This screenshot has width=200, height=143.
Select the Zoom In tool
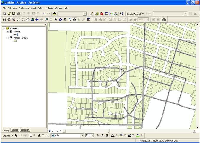pos(9,19)
